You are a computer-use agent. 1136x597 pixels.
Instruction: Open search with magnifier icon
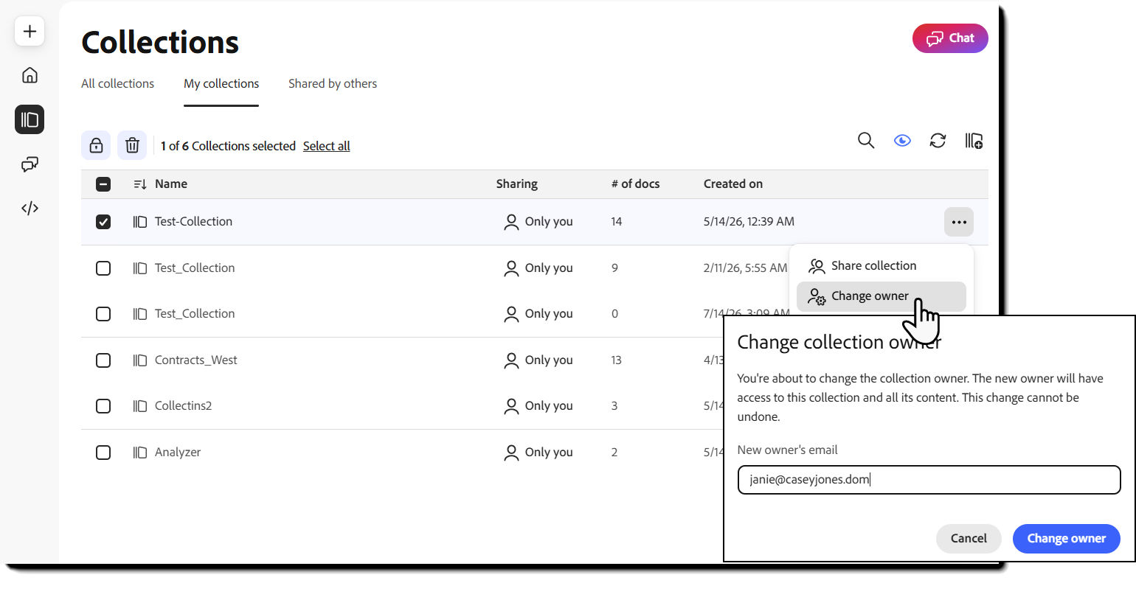coord(866,140)
